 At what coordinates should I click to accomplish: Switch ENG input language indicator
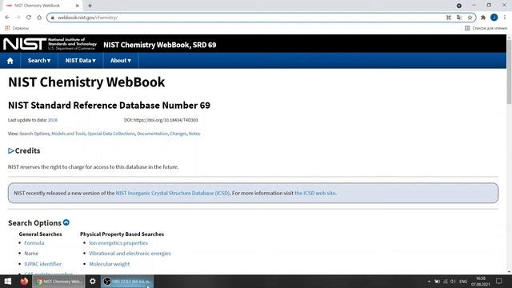(463, 282)
